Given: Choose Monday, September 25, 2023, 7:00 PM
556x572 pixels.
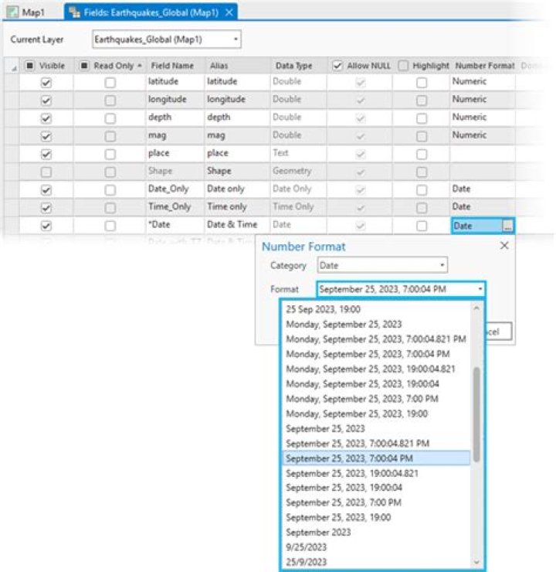Looking at the screenshot, I should pyautogui.click(x=376, y=399).
